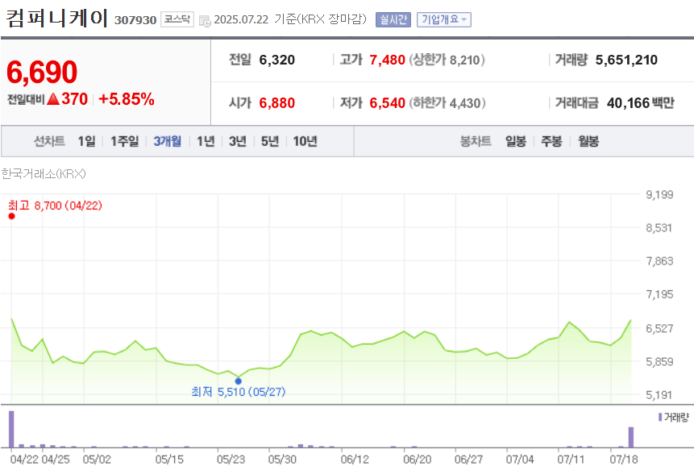
Task: Click the 실시간 button
Action: coord(393,19)
